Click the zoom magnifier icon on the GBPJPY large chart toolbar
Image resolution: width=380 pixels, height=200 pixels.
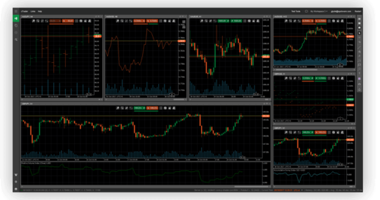coord(117,108)
